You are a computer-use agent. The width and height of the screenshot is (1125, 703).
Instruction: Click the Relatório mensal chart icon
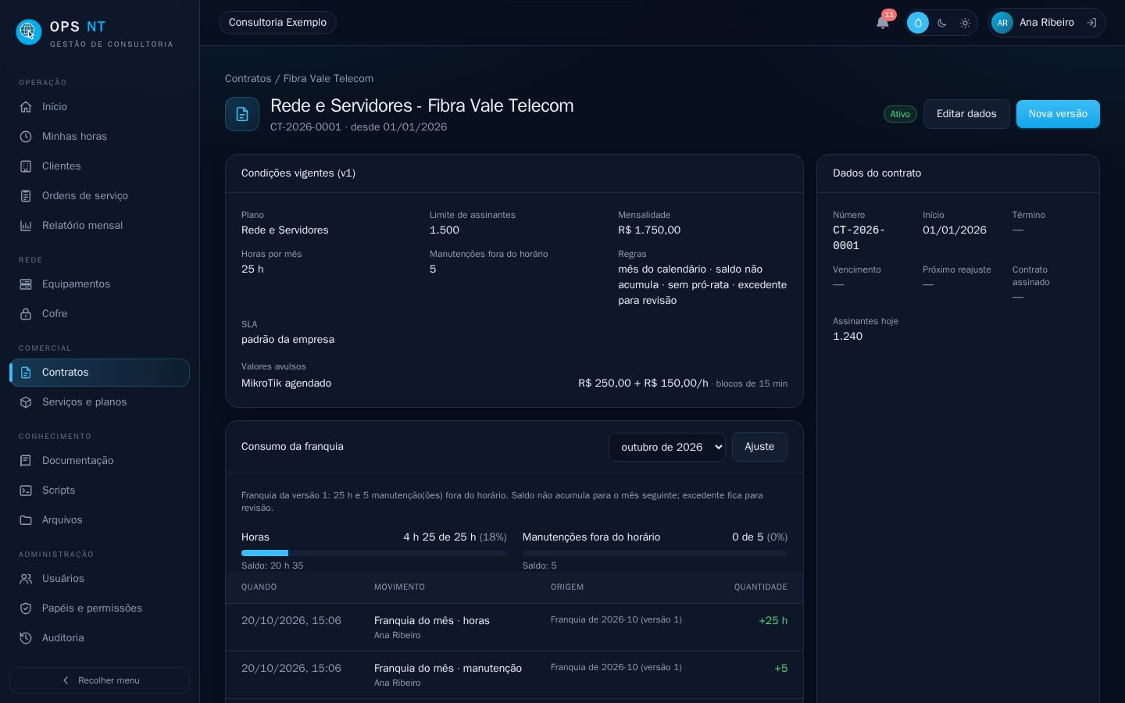[x=26, y=226]
